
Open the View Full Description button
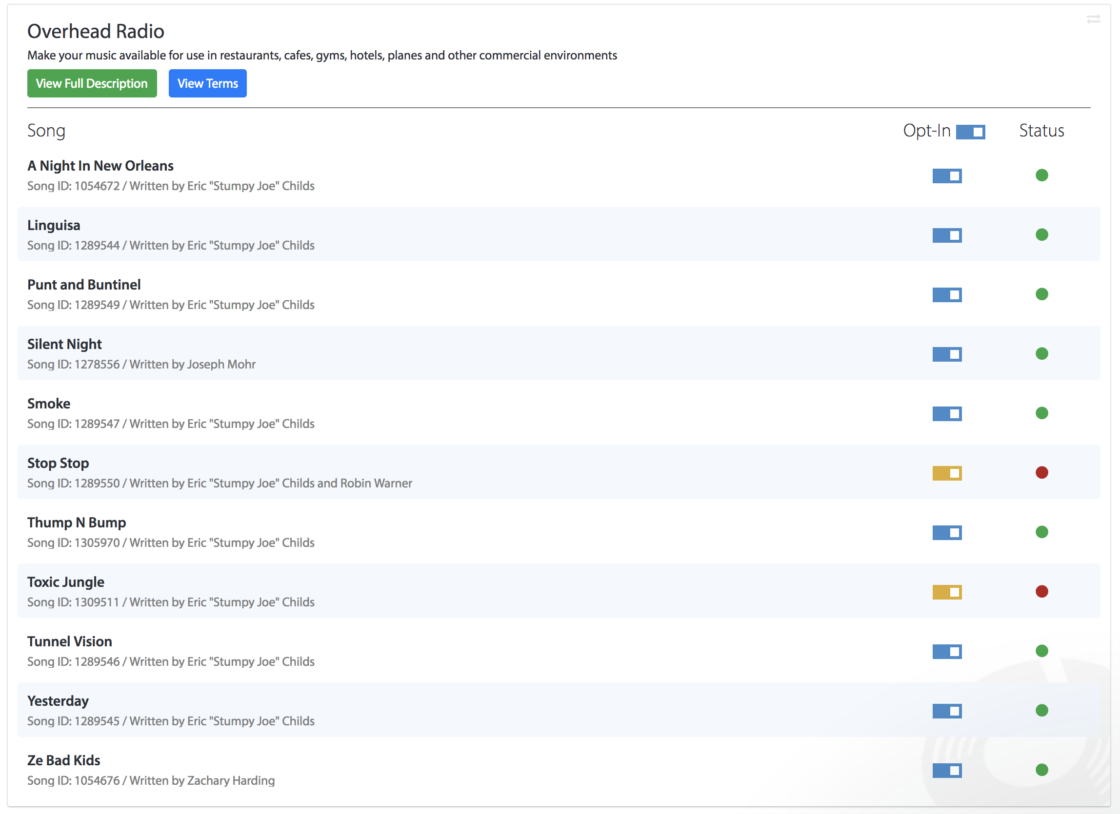tap(92, 83)
